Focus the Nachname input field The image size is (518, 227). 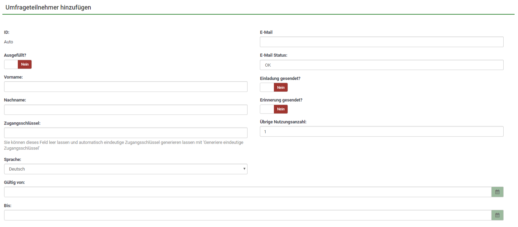(126, 110)
